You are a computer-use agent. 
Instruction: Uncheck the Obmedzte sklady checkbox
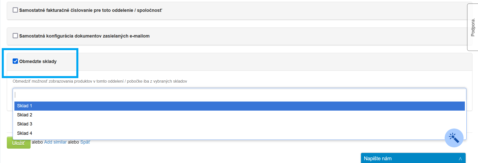click(15, 61)
